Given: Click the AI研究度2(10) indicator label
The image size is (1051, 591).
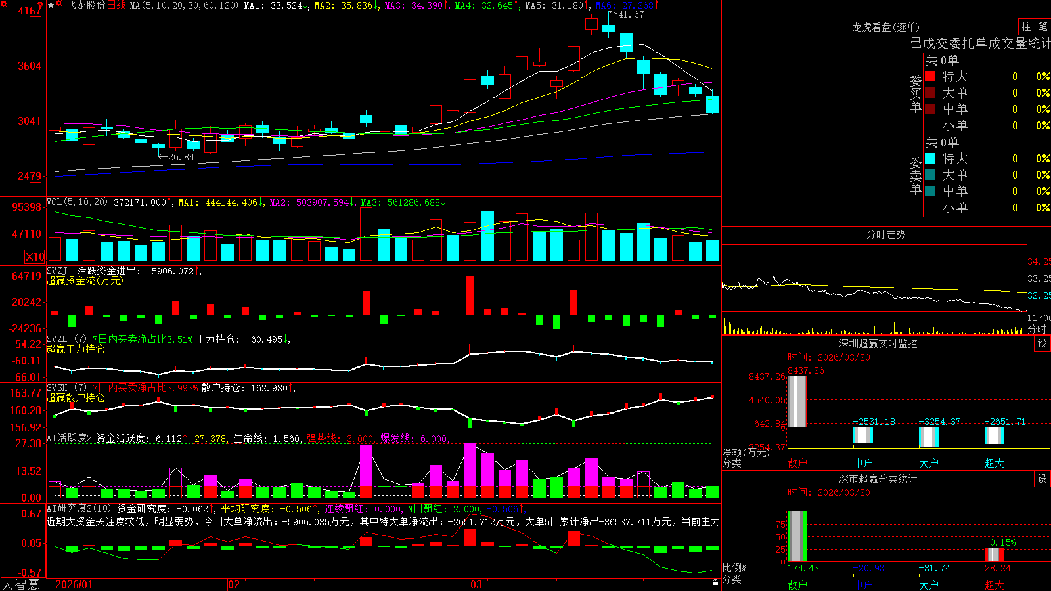Looking at the screenshot, I should (79, 508).
